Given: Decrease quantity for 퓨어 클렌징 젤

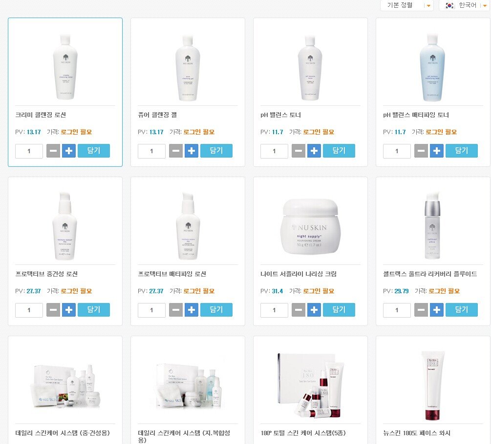Looking at the screenshot, I should point(176,151).
